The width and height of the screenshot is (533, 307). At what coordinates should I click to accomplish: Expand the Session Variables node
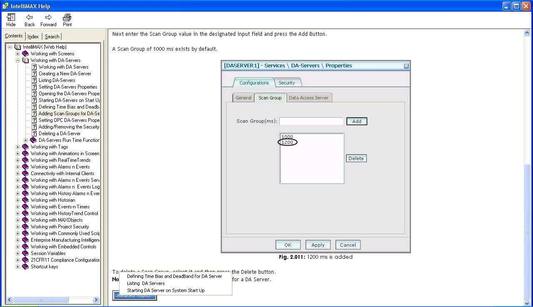(17, 253)
